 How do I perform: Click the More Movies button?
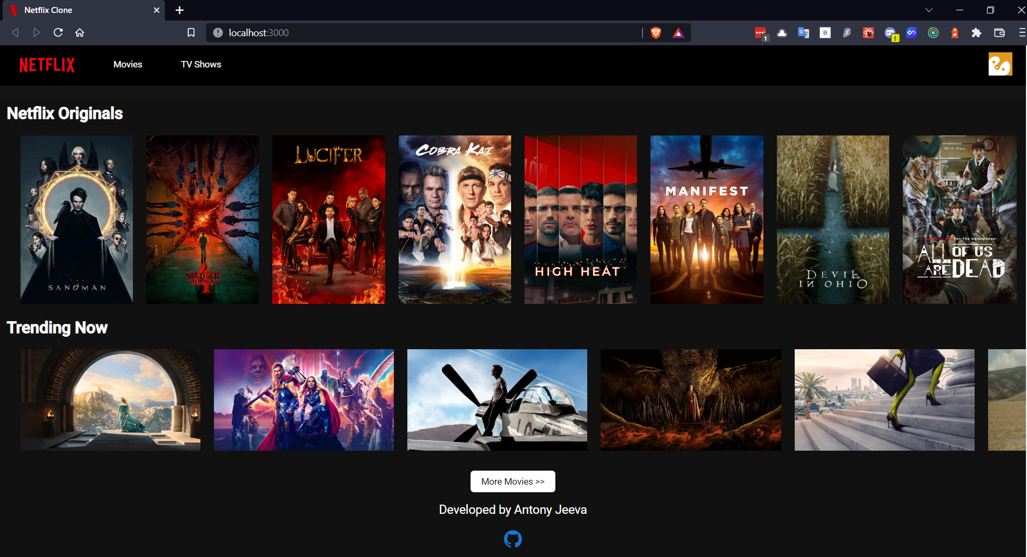click(x=512, y=481)
